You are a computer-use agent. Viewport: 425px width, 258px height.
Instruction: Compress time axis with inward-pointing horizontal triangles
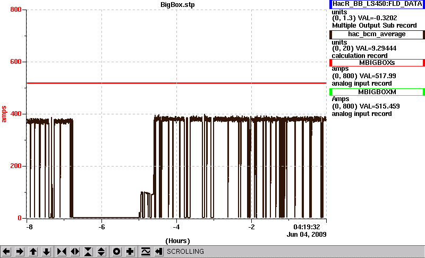[x=62, y=252]
